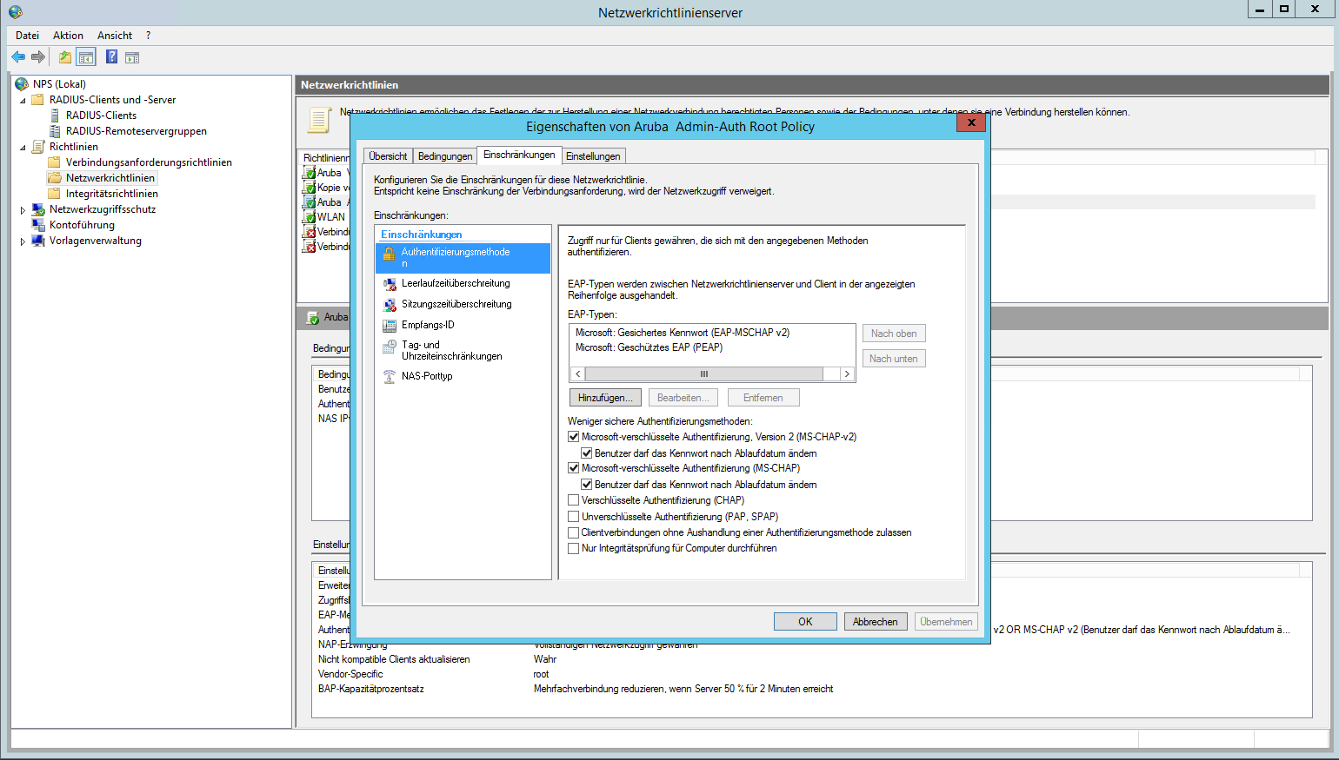This screenshot has width=1339, height=760.
Task: Click the Hinzufügen button
Action: point(605,398)
